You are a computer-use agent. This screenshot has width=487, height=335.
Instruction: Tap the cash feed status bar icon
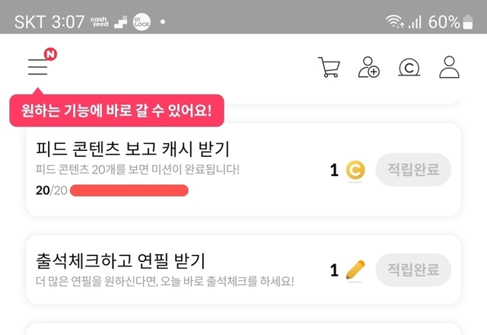pyautogui.click(x=99, y=22)
